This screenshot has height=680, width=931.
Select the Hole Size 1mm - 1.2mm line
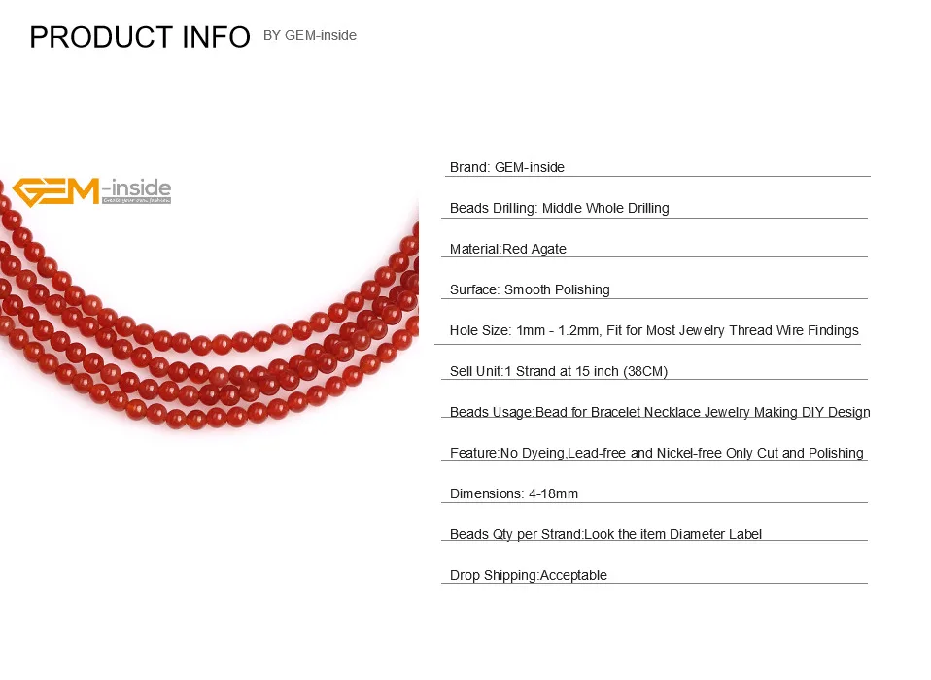tap(654, 330)
